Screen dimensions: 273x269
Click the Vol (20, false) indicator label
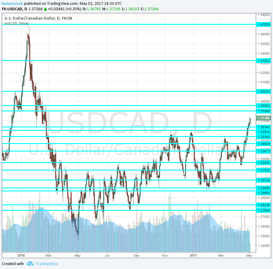click(x=17, y=23)
